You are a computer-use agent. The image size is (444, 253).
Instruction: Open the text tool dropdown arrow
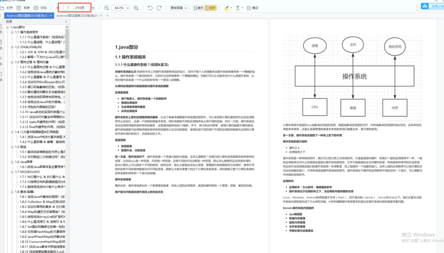(242, 8)
